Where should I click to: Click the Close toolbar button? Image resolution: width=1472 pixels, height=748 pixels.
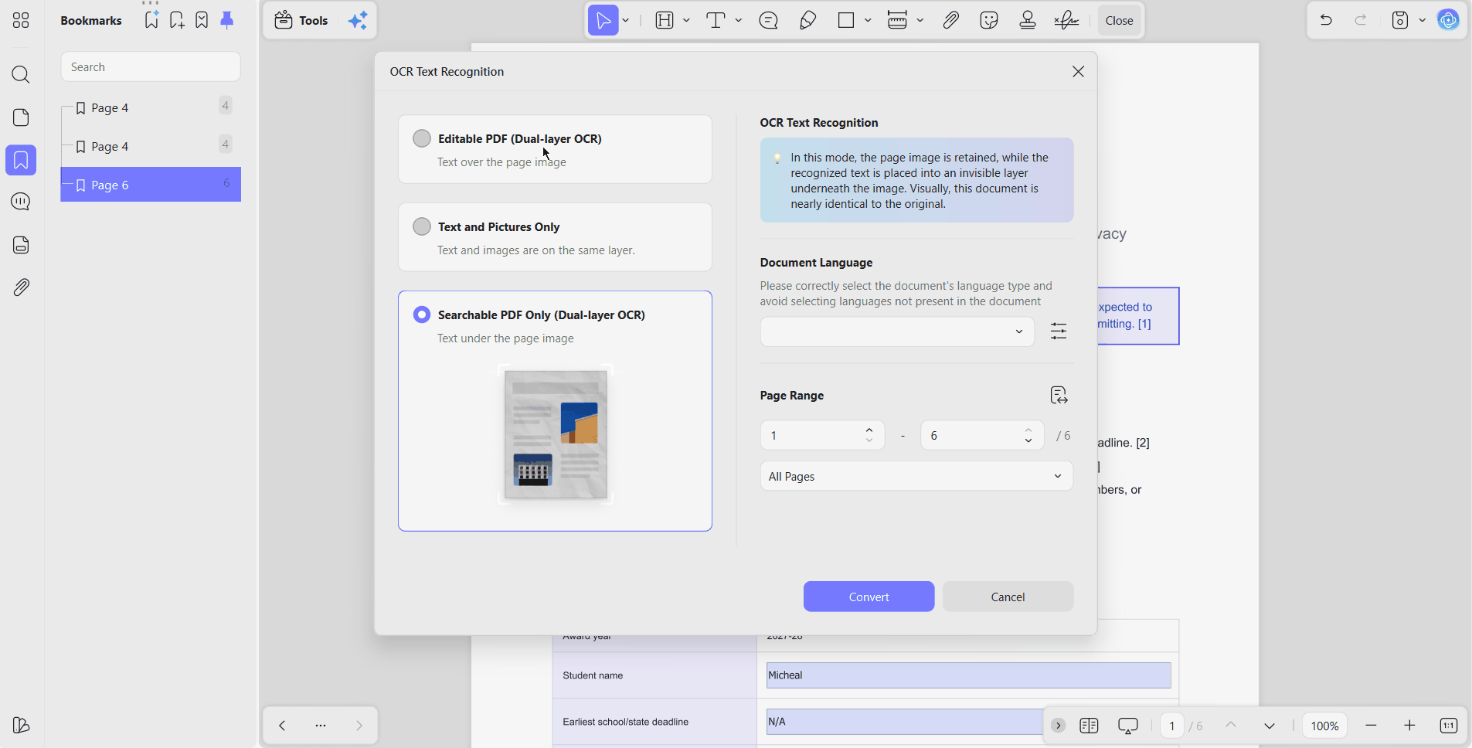(x=1119, y=20)
